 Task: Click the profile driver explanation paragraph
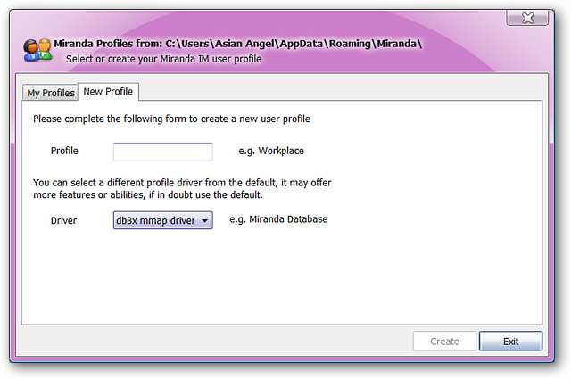click(x=182, y=188)
